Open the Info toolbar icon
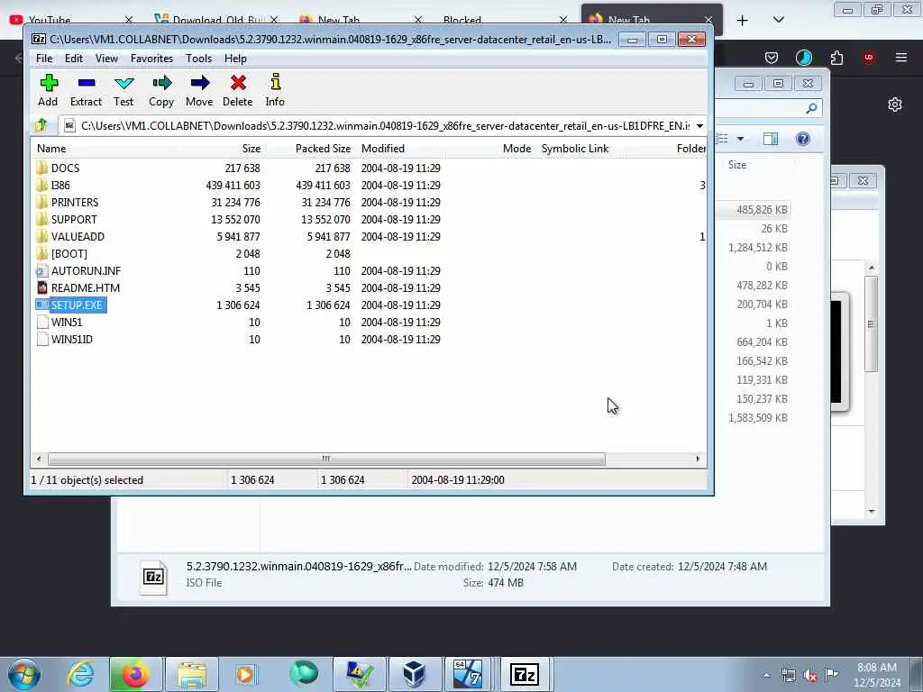The image size is (923, 692). 275,90
